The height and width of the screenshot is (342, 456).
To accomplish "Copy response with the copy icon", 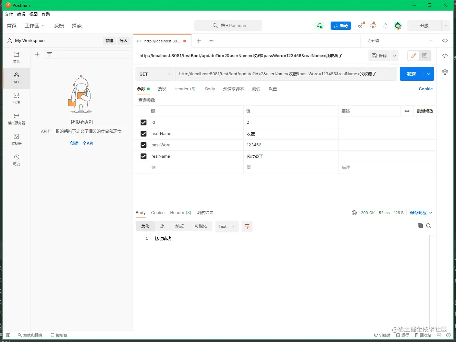I will point(420,226).
